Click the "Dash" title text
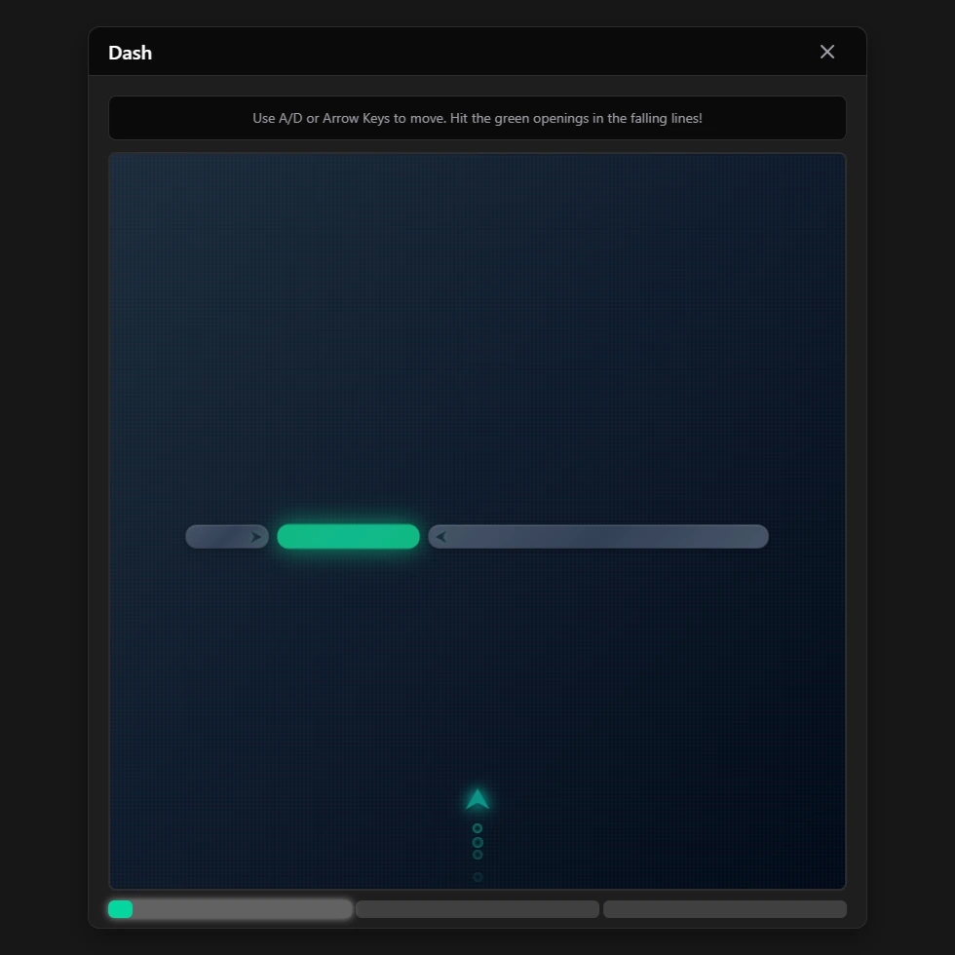The height and width of the screenshot is (955, 955). pos(130,53)
